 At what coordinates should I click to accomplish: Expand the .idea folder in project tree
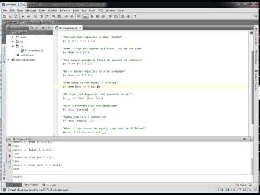pyautogui.click(x=12, y=37)
